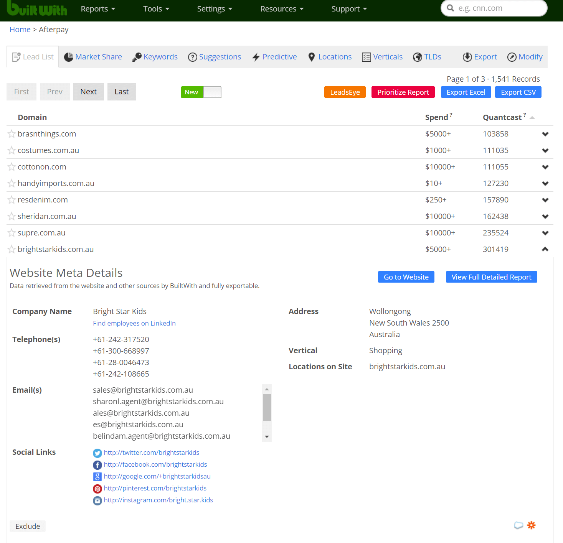
Task: Open the Tools dropdown menu
Action: [156, 9]
